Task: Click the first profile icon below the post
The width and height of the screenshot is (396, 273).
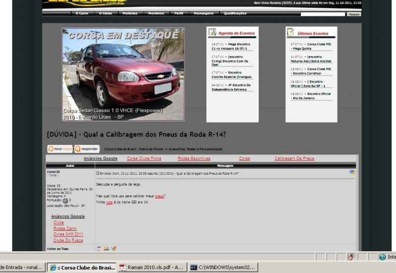Action: pos(99,249)
